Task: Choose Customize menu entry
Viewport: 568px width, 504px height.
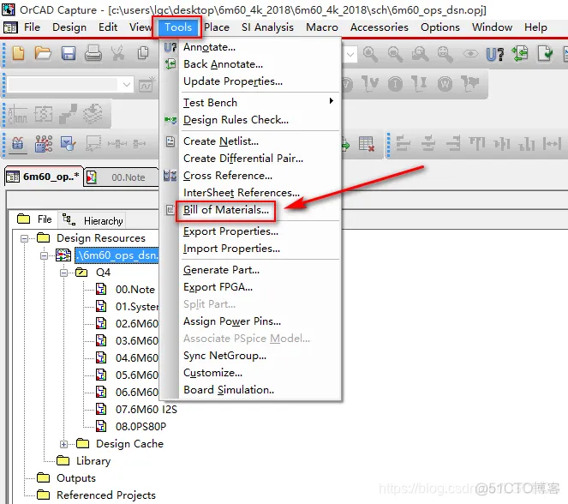Action: point(213,373)
